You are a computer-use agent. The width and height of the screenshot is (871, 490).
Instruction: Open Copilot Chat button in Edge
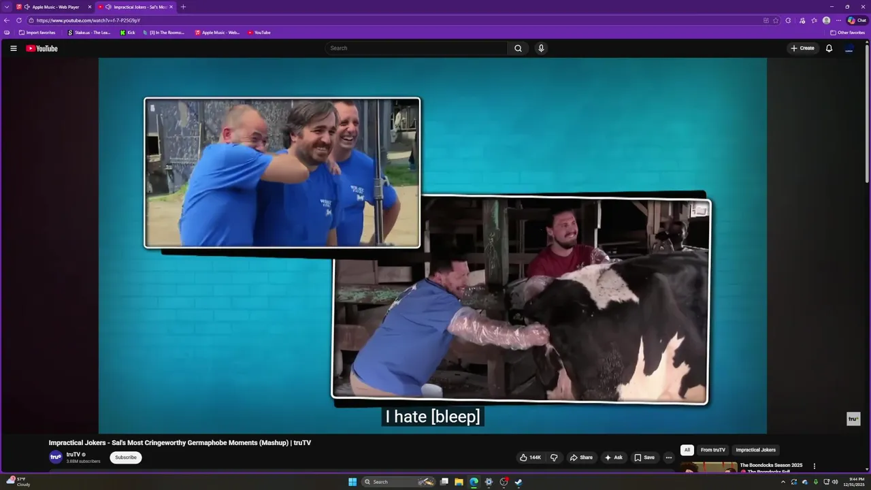(857, 20)
